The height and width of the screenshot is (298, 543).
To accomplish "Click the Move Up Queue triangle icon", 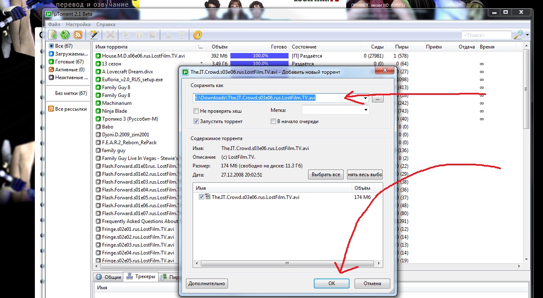I will [169, 35].
